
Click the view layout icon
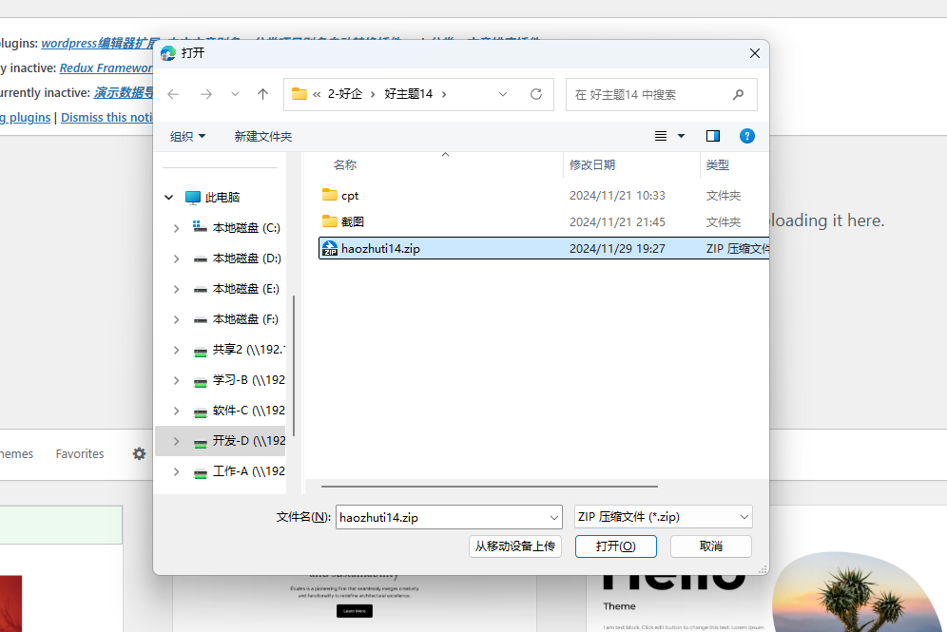tap(662, 136)
